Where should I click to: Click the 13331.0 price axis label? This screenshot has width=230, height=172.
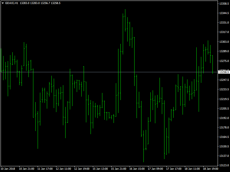point(224,23)
